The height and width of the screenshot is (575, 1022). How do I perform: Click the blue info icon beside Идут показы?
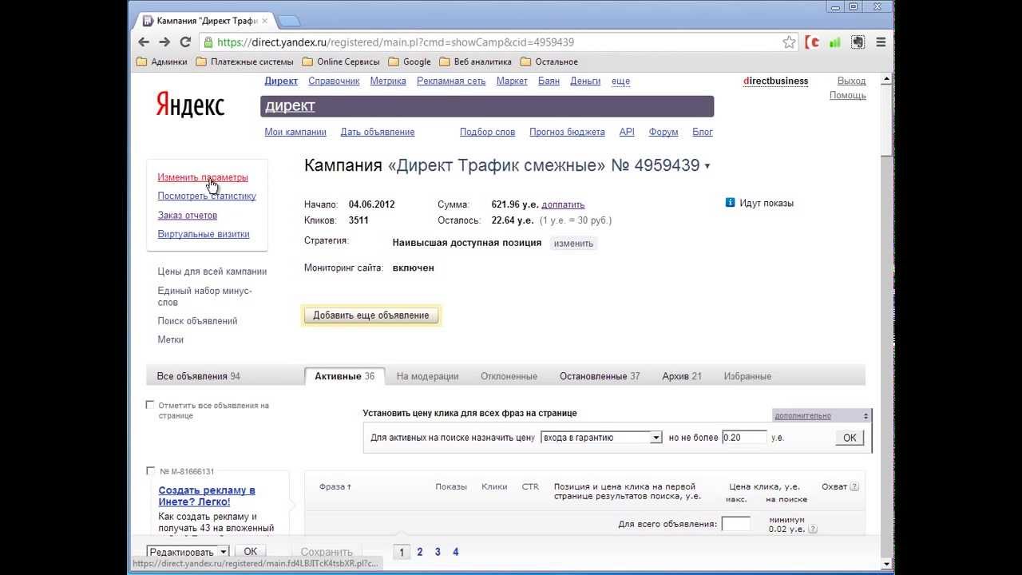(x=730, y=203)
